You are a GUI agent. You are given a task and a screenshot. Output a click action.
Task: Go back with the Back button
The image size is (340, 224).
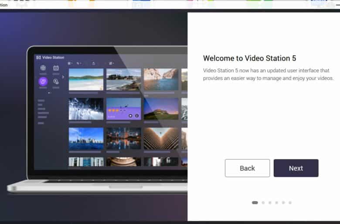[248, 168]
